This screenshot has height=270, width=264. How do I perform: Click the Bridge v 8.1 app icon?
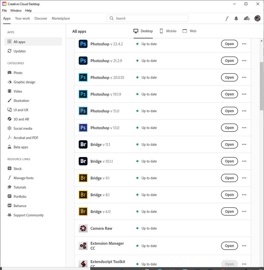click(x=83, y=195)
